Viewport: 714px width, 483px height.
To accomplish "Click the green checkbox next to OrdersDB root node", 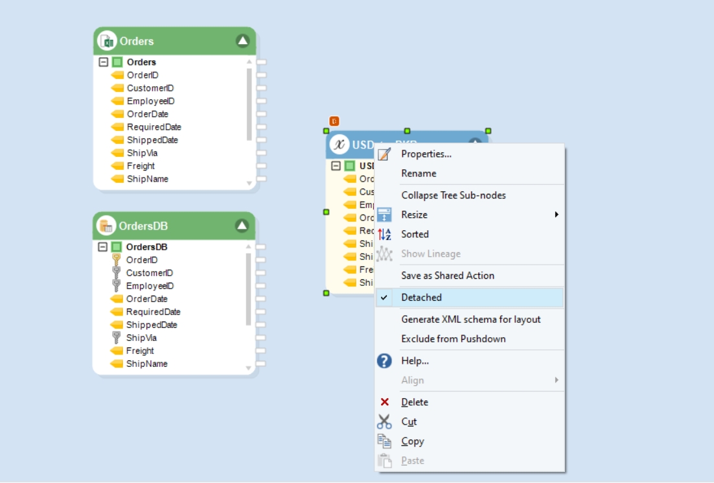I will point(117,247).
